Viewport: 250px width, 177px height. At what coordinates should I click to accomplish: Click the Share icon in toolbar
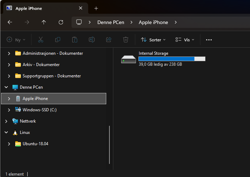point(109,40)
